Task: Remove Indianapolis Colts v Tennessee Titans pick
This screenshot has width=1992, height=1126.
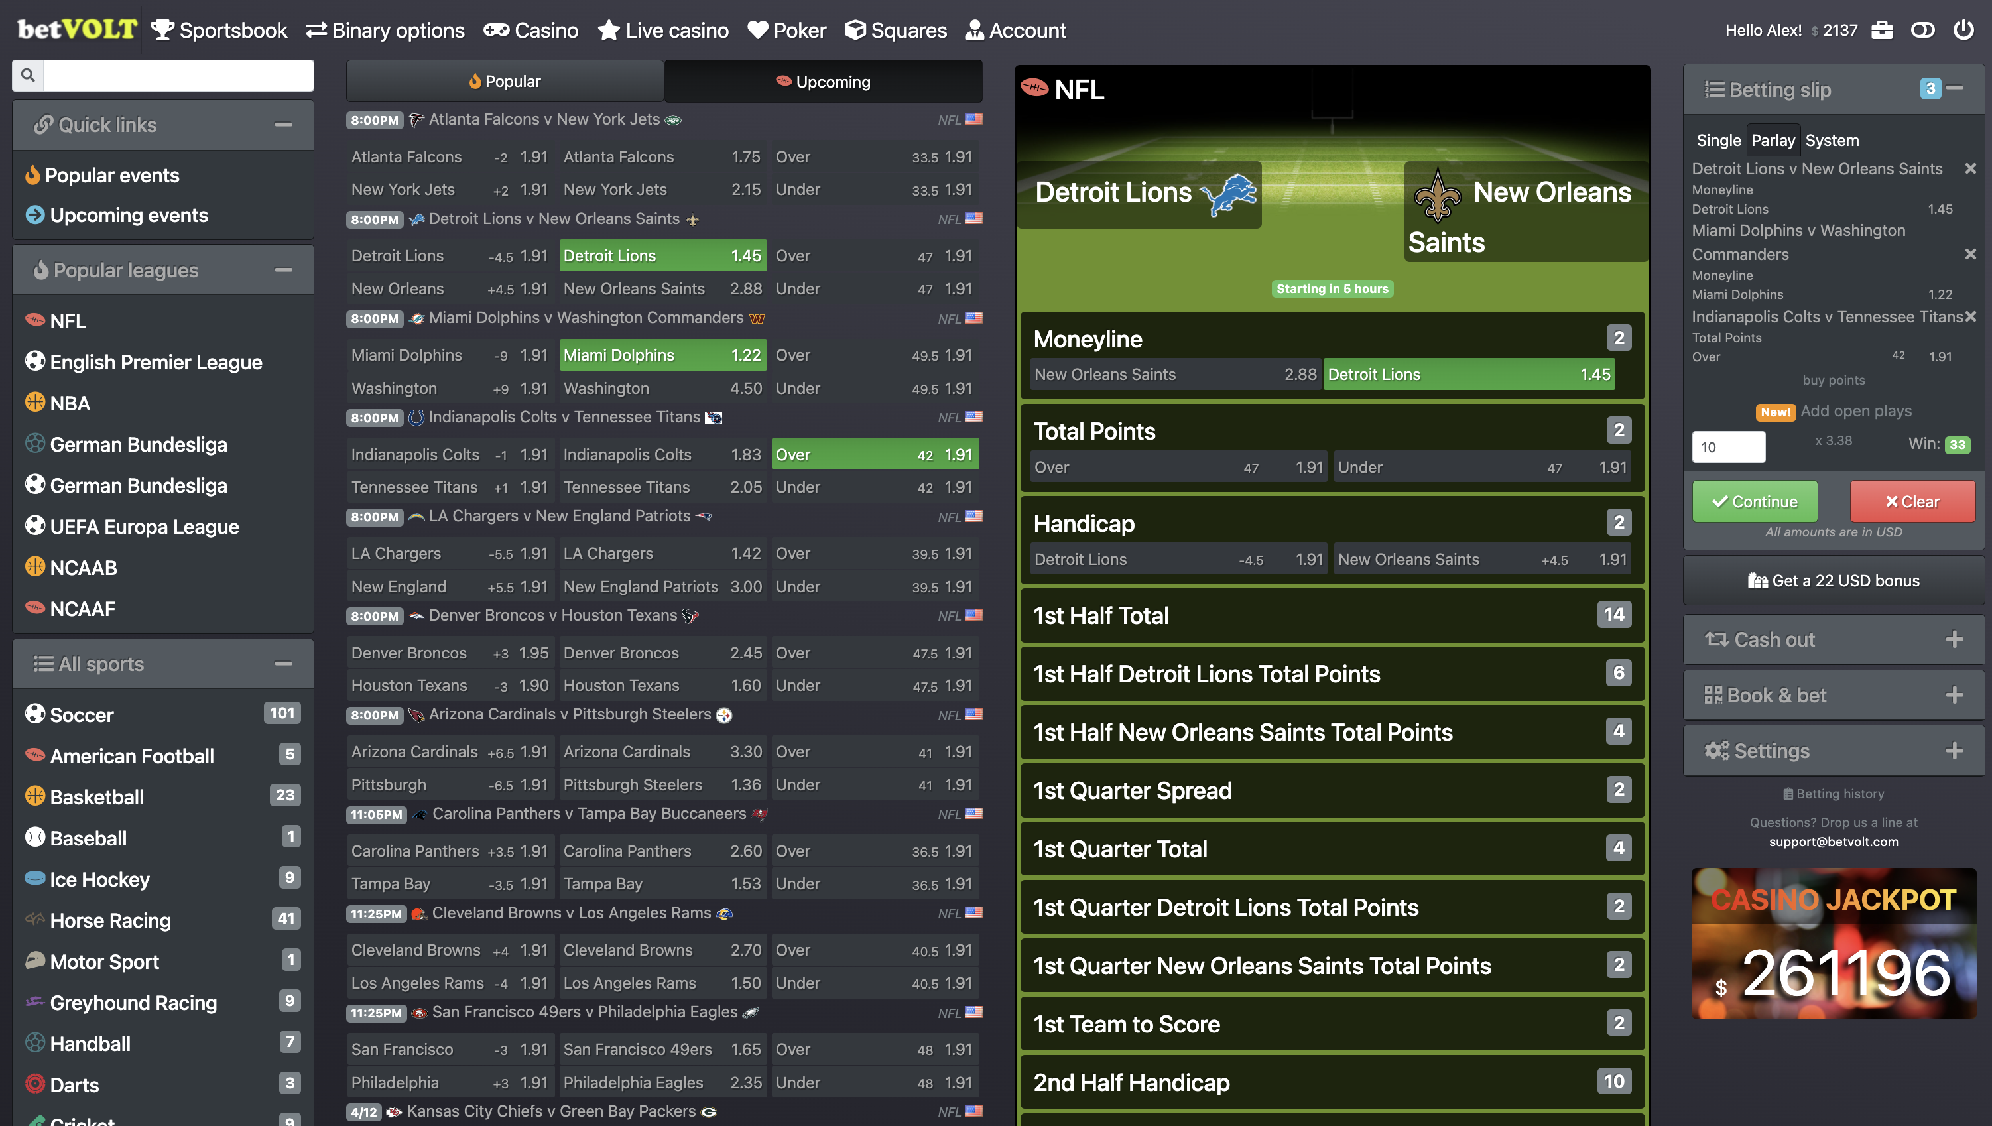Action: click(1969, 316)
